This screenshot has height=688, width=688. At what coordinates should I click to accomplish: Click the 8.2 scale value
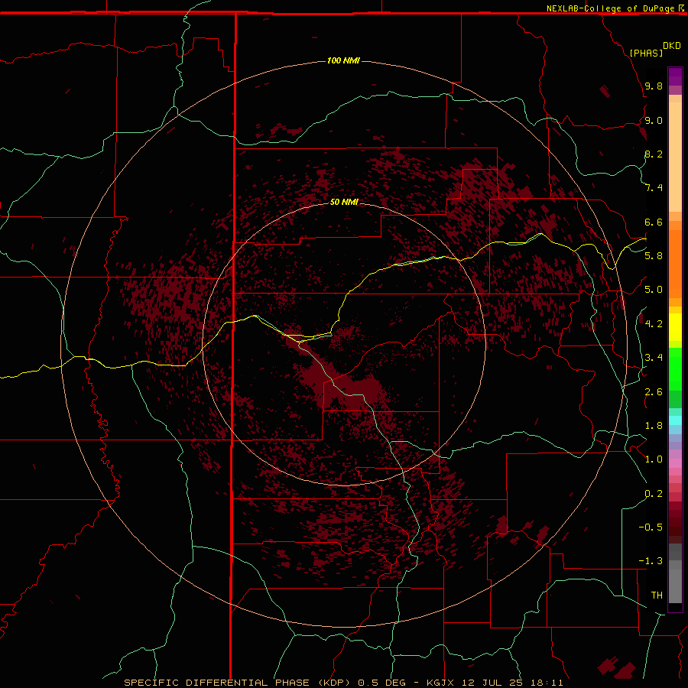(x=654, y=154)
